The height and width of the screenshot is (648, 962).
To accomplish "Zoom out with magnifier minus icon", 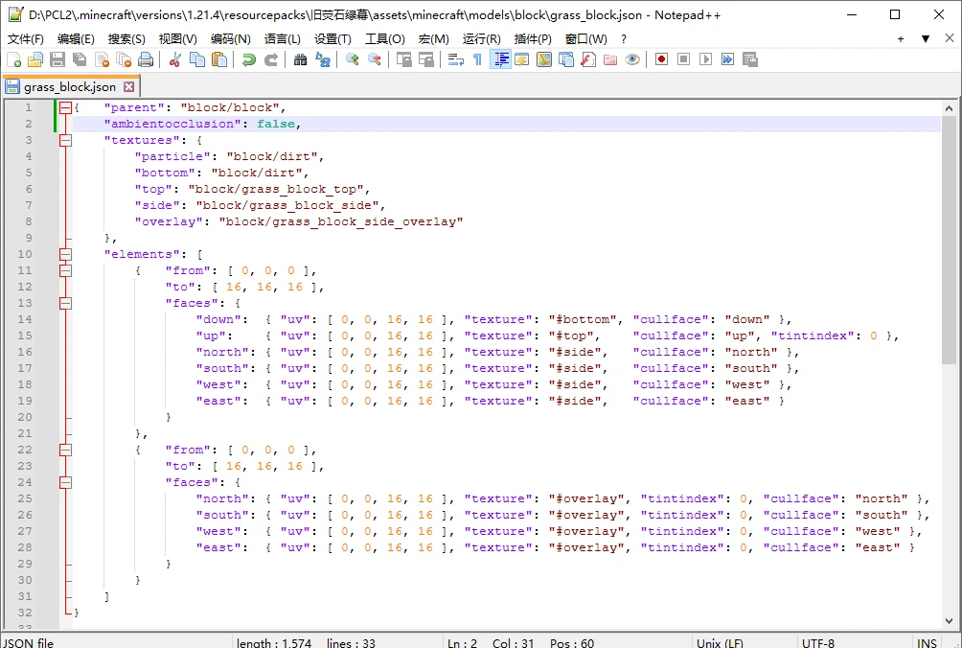I will [x=375, y=59].
